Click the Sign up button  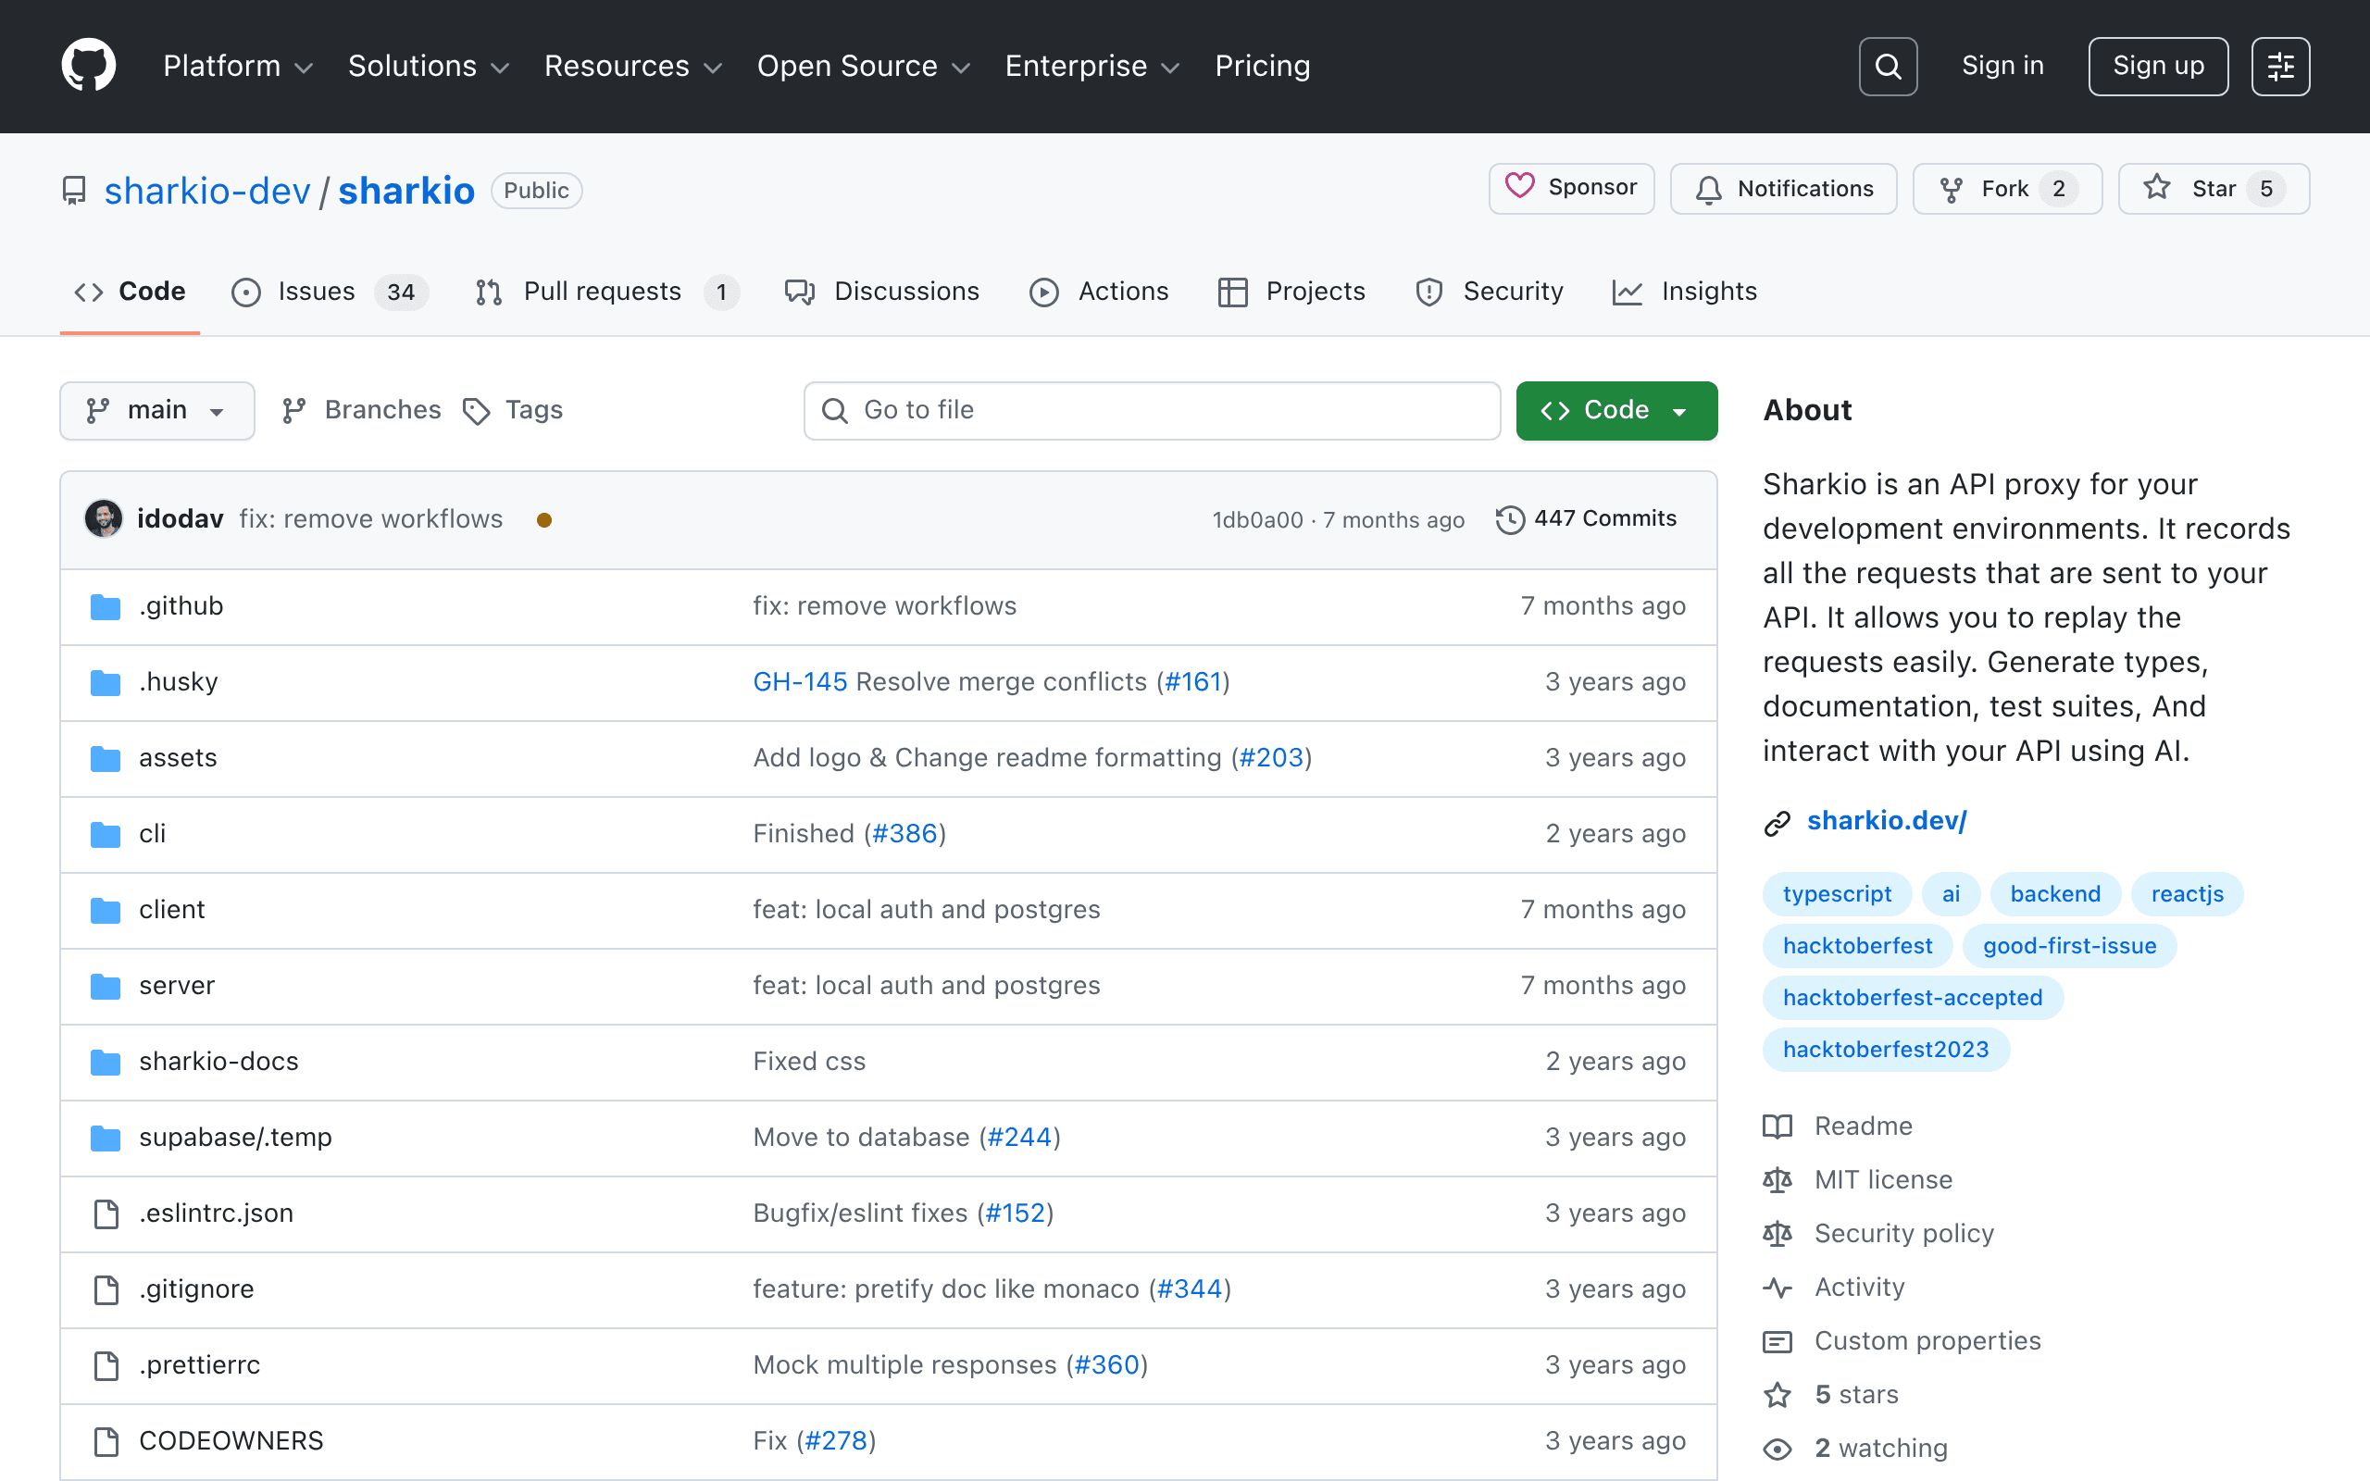pyautogui.click(x=2157, y=66)
